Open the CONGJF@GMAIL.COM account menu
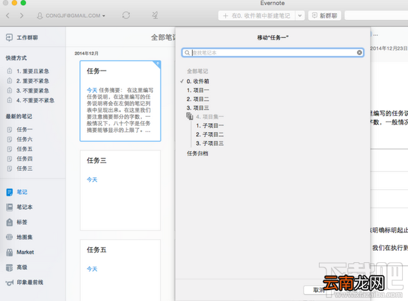 tap(71, 16)
